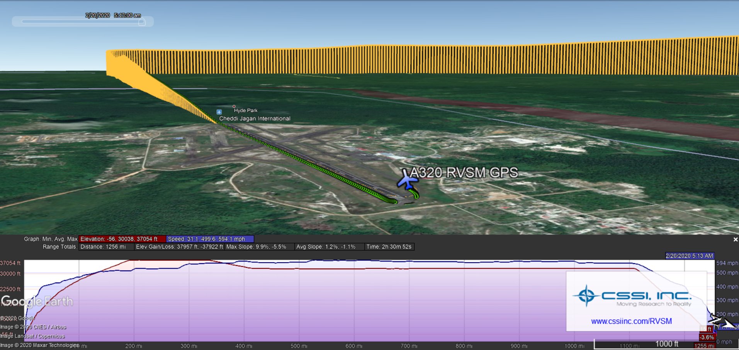Click the time slider track
This screenshot has height=350, width=739.
[x=82, y=22]
